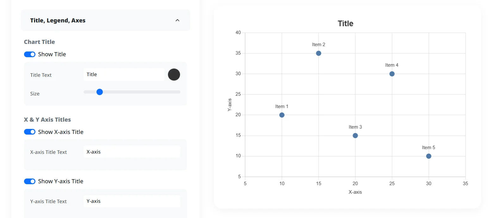Viewport: 491px width, 218px height.
Task: Select the Item 1 data point
Action: point(282,115)
